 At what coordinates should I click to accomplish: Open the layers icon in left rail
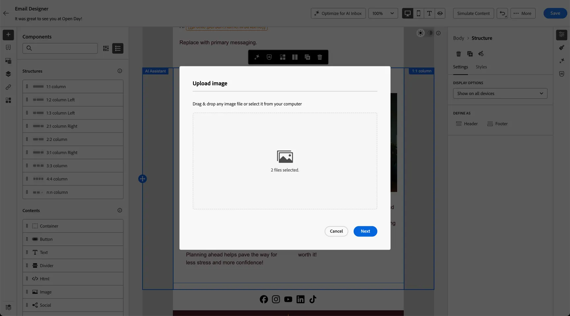point(8,74)
